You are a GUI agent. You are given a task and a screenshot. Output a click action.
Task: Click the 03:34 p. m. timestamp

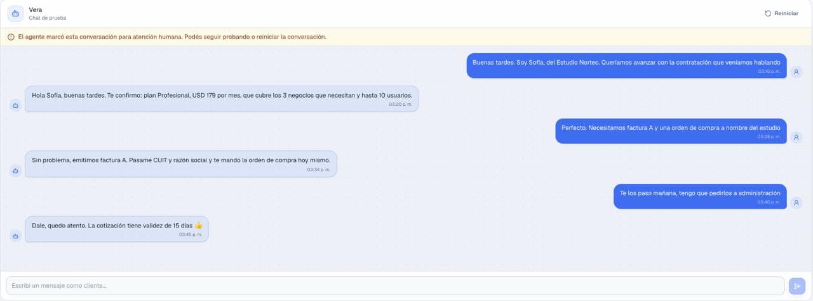(319, 169)
